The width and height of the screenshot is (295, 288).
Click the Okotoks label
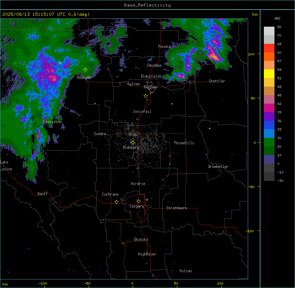pos(141,239)
